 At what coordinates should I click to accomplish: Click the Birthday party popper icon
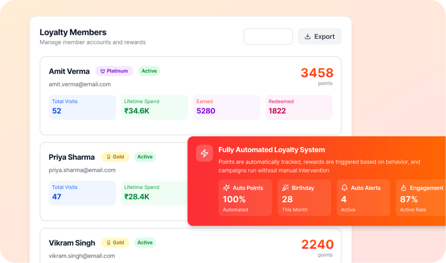pyautogui.click(x=285, y=188)
